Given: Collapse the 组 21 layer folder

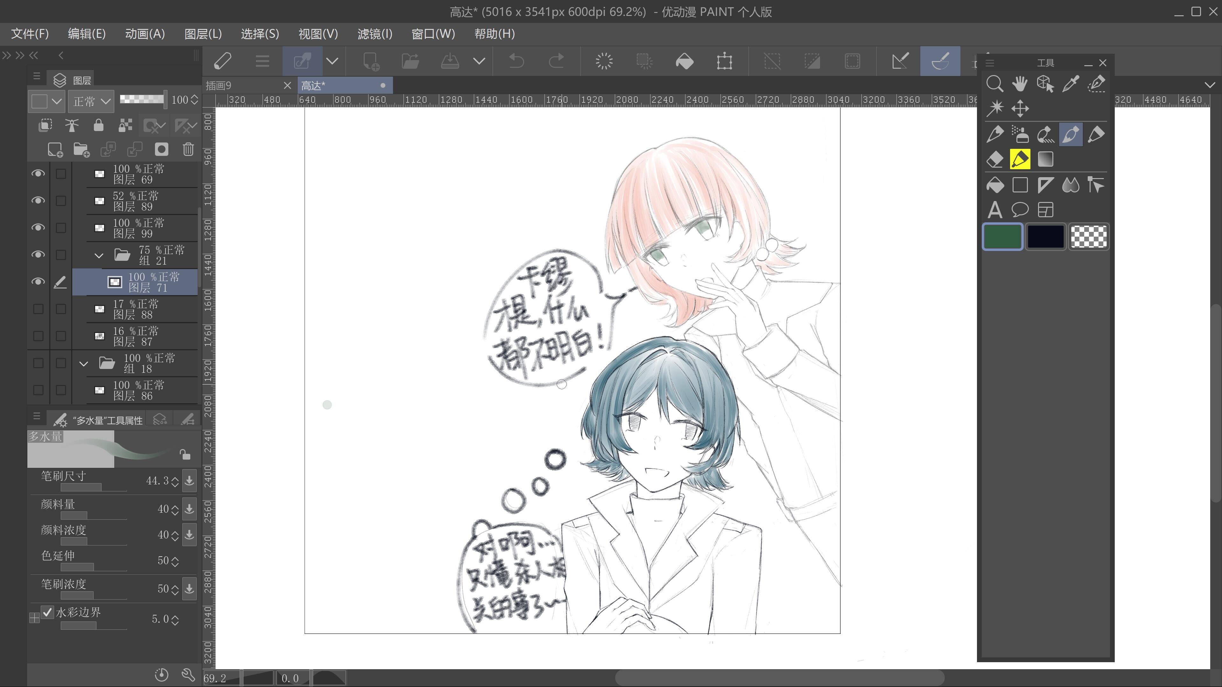Looking at the screenshot, I should pyautogui.click(x=99, y=255).
